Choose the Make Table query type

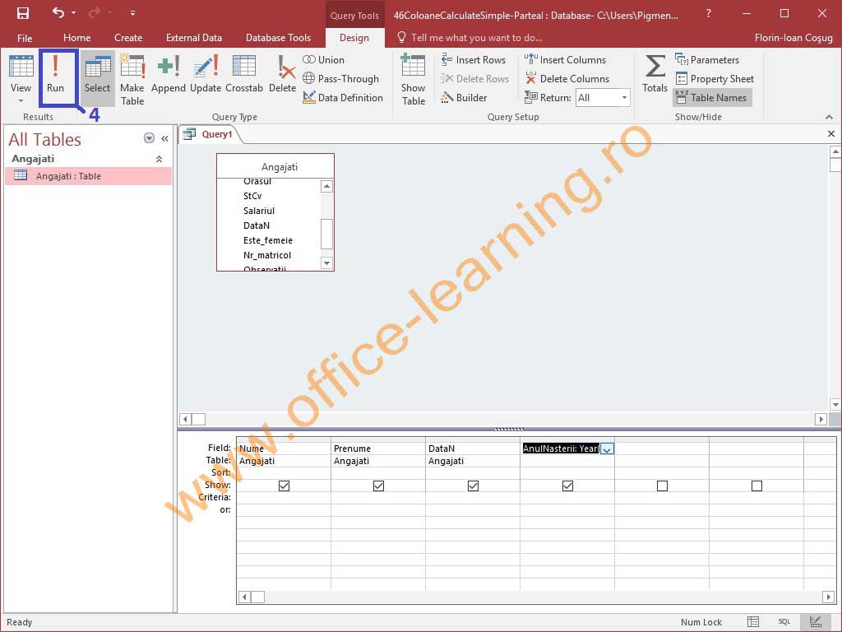(x=132, y=80)
